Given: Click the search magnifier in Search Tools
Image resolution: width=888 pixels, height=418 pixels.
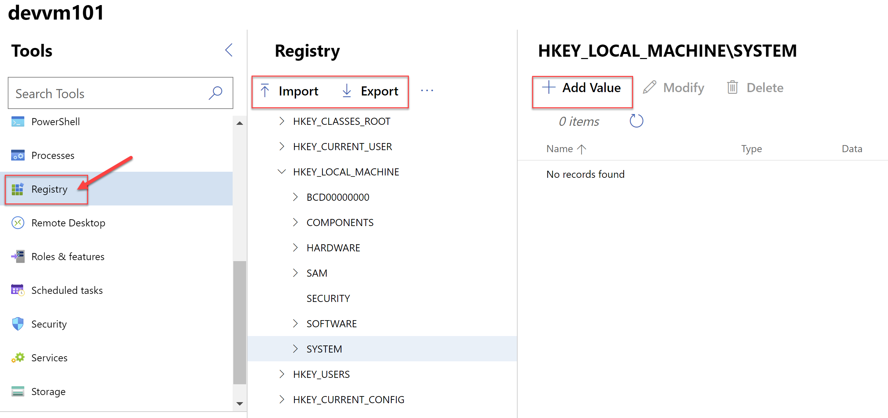Looking at the screenshot, I should (x=215, y=93).
